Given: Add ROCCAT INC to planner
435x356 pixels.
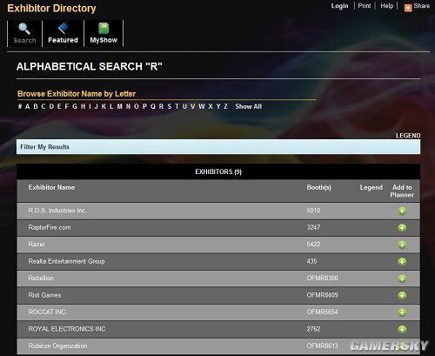Looking at the screenshot, I should (x=402, y=312).
